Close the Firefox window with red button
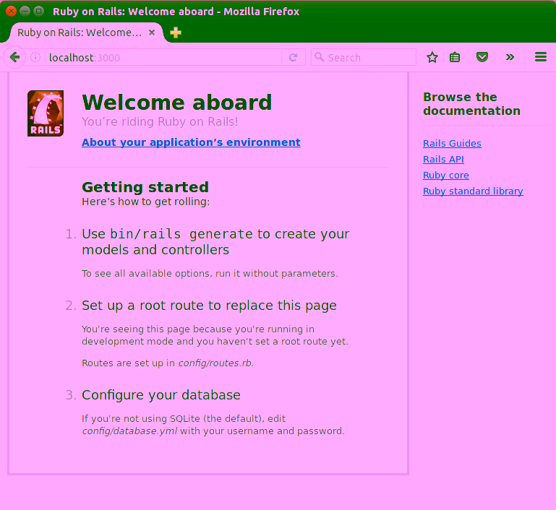This screenshot has height=510, width=556. pos(11,11)
